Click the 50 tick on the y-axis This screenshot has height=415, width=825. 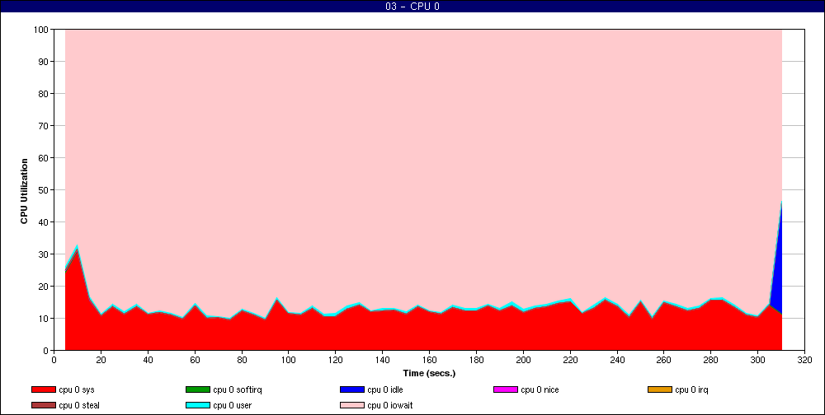[45, 190]
